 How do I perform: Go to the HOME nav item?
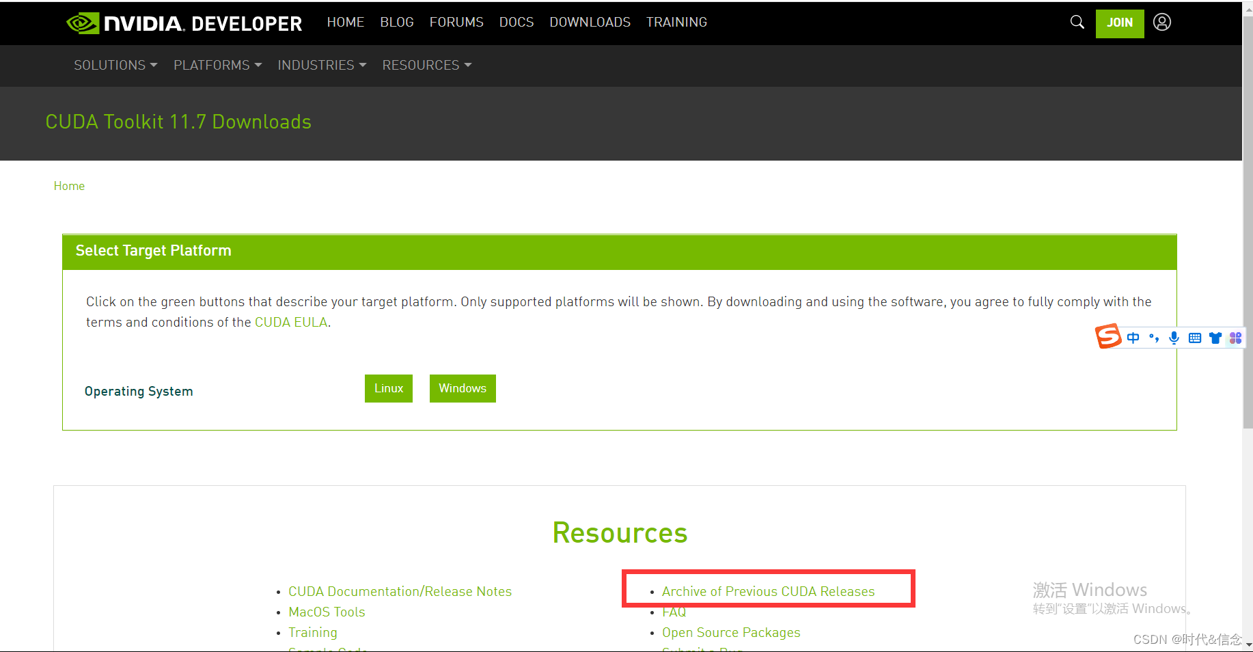pos(346,22)
